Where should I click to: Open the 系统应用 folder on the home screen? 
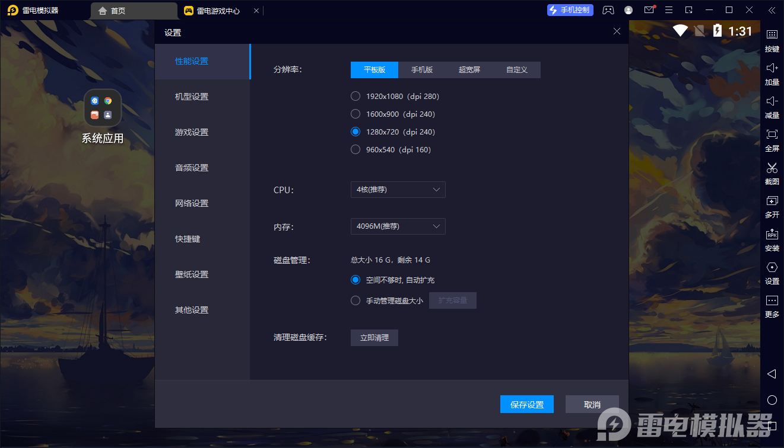click(103, 108)
